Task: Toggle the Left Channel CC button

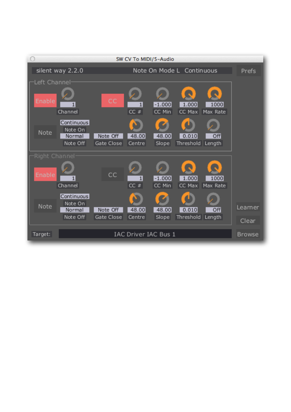Action: pos(113,101)
